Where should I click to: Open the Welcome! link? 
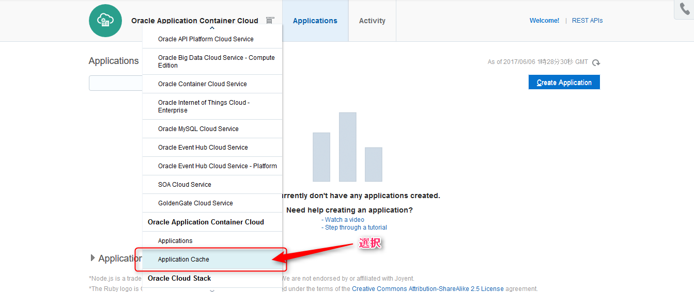tap(544, 21)
